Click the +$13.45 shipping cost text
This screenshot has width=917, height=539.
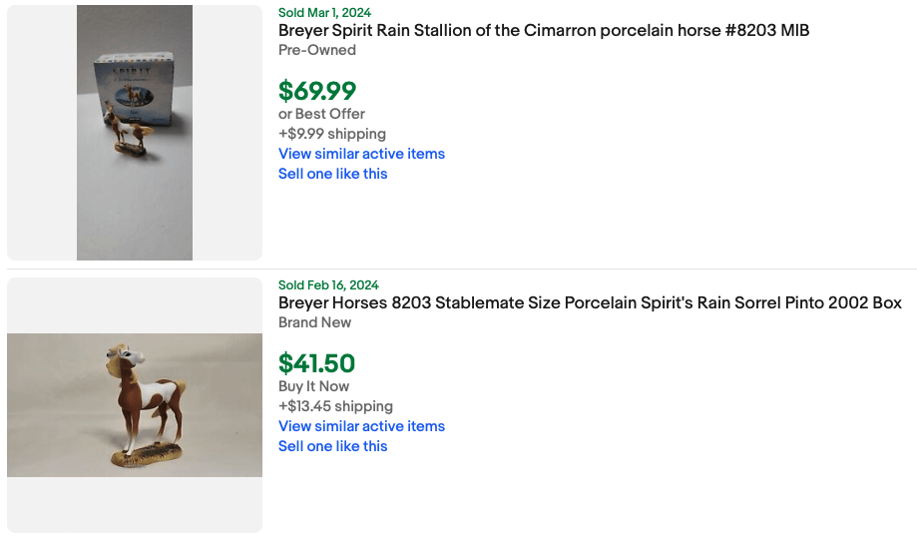click(x=335, y=406)
